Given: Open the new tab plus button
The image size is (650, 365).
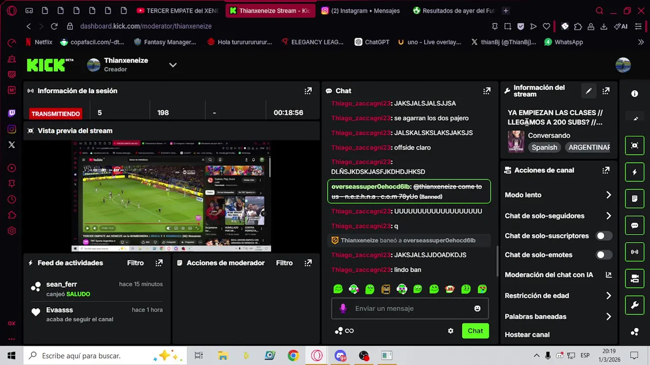Looking at the screenshot, I should click(x=505, y=11).
